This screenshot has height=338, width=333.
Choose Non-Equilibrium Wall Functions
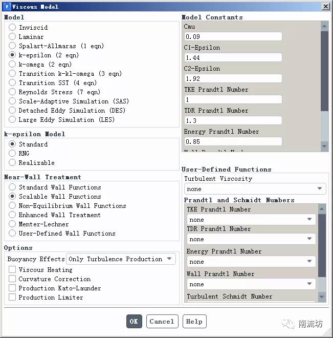[12, 206]
